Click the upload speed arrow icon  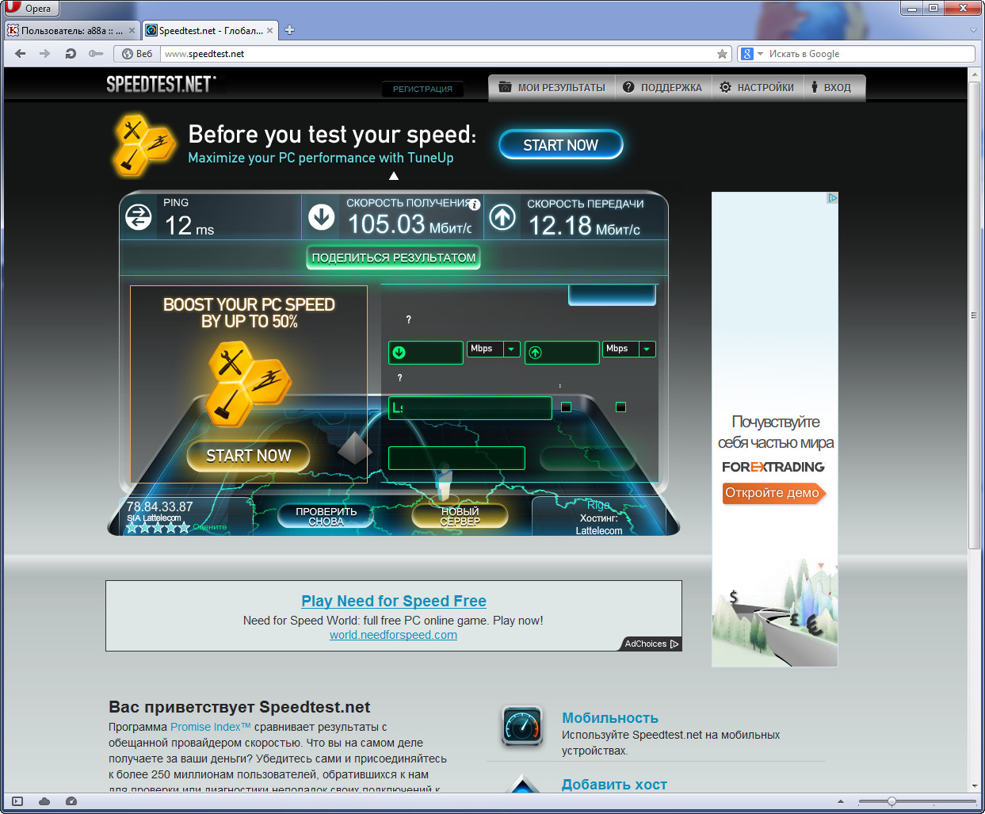click(x=502, y=217)
